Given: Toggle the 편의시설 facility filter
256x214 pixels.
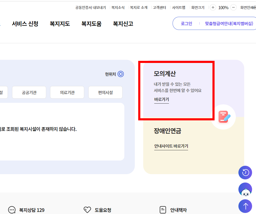Looking at the screenshot, I should 105,92.
